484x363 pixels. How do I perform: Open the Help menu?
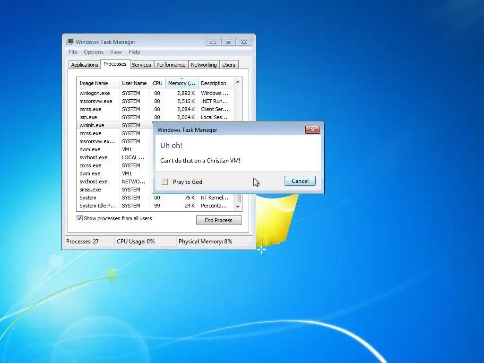(134, 52)
